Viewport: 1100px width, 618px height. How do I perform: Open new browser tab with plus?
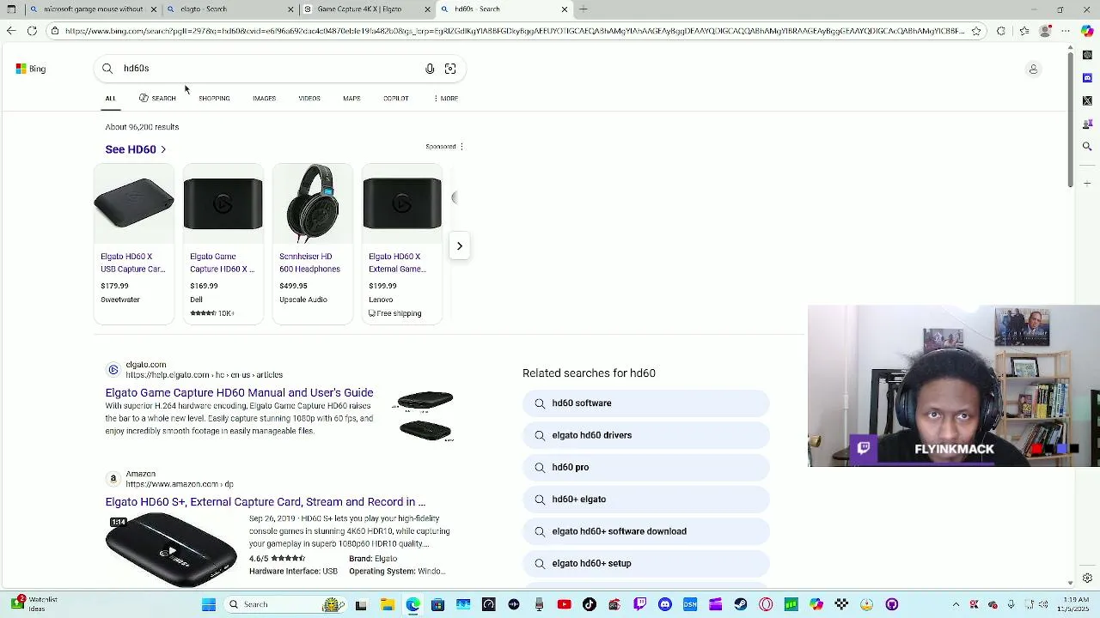point(584,9)
